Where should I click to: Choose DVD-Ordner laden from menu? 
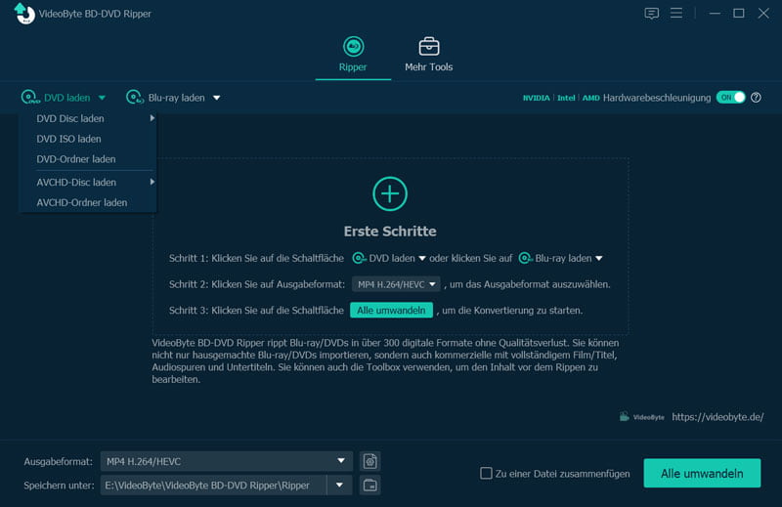[x=76, y=159]
